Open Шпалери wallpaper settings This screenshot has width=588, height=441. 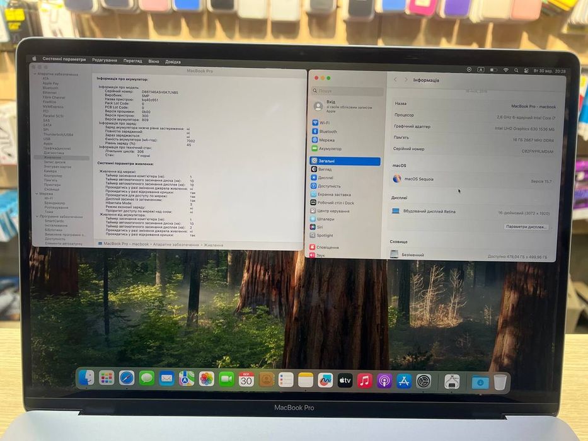pos(322,219)
